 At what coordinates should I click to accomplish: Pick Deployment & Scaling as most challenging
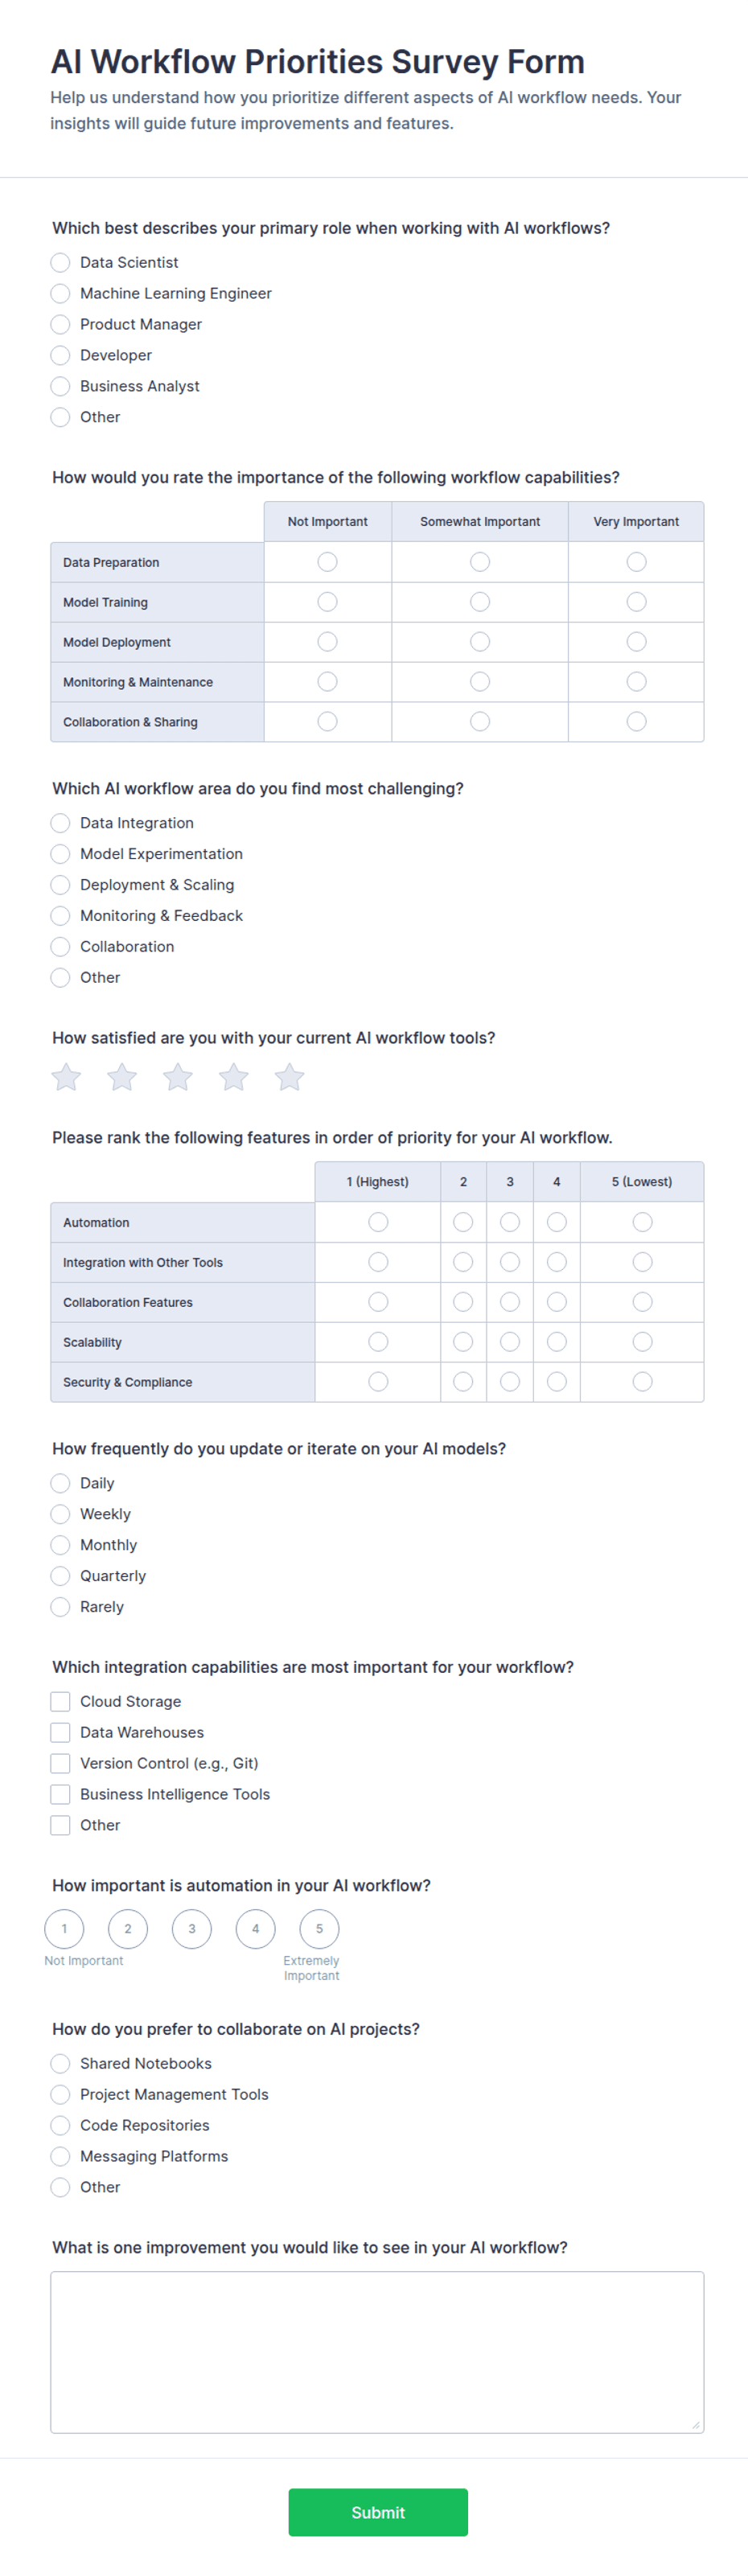coord(60,885)
